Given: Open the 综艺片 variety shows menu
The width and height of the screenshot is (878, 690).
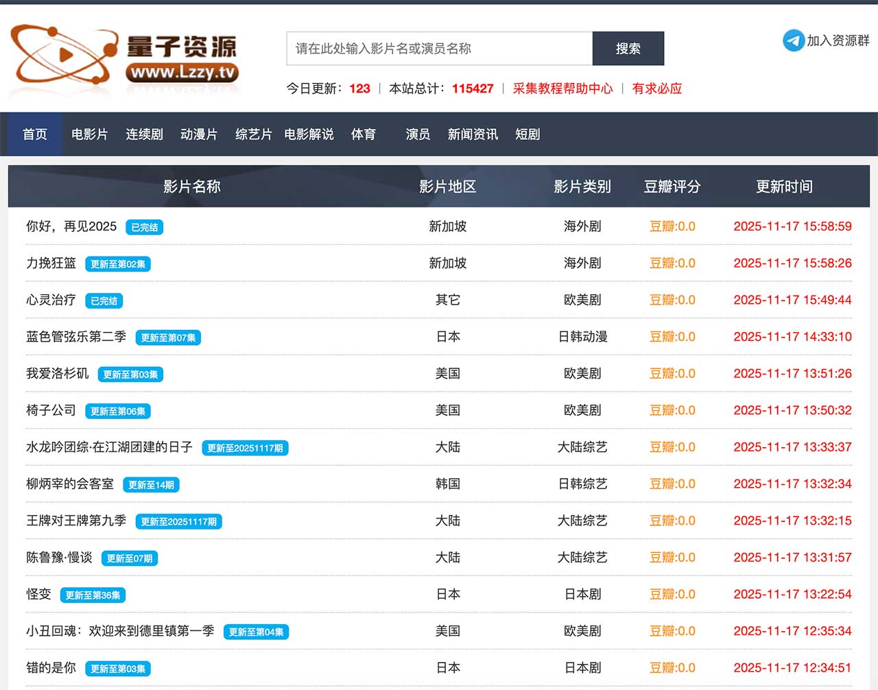Looking at the screenshot, I should 253,134.
